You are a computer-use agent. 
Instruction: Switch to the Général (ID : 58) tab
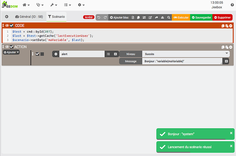(x=29, y=16)
